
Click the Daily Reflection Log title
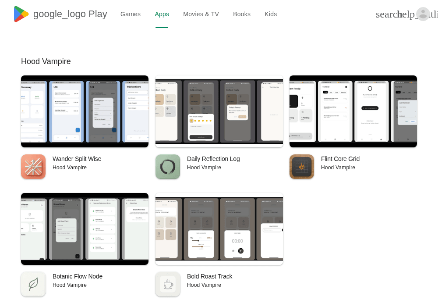(213, 159)
